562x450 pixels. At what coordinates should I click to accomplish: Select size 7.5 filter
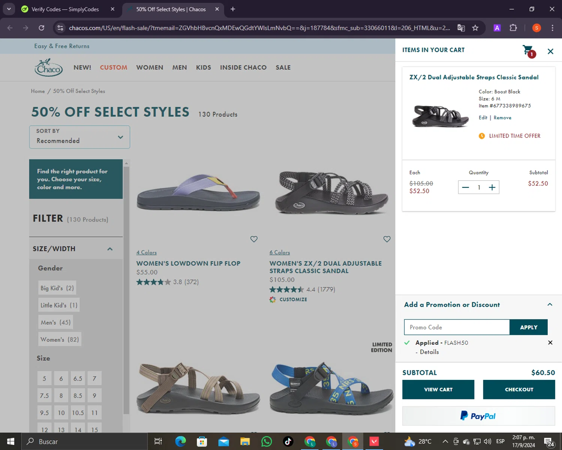pyautogui.click(x=44, y=396)
